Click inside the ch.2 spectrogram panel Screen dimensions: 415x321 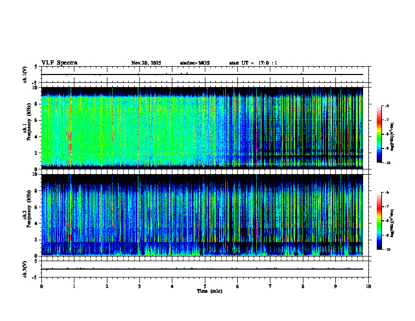[x=202, y=215]
